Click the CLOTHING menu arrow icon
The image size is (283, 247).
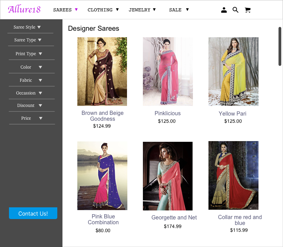117,10
